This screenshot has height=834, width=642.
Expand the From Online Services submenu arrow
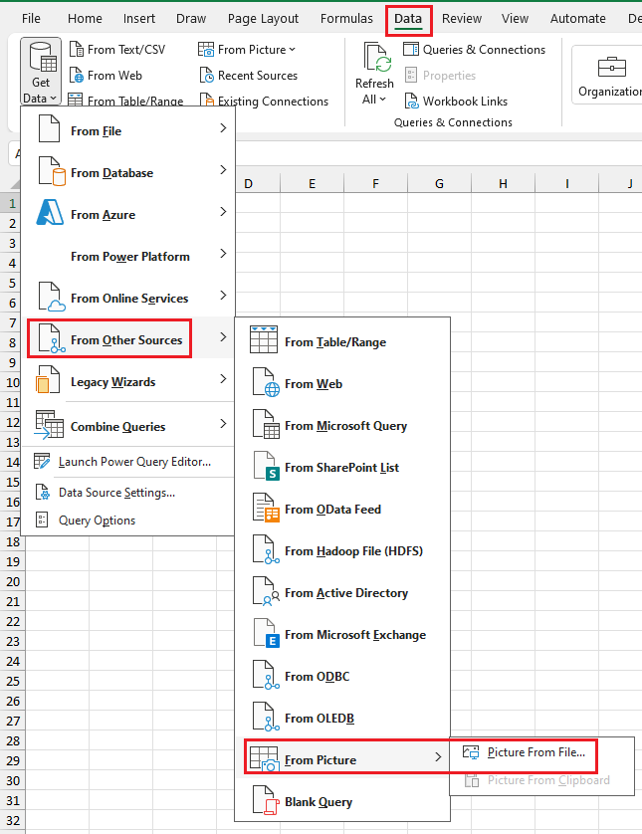223,296
